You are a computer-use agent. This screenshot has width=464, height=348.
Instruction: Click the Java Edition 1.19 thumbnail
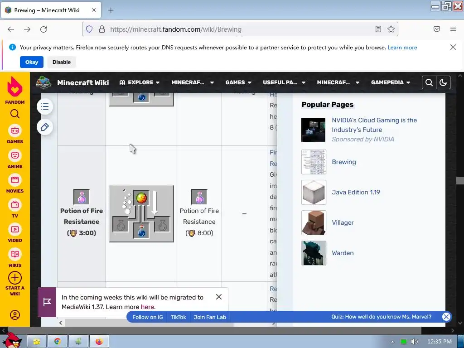click(x=314, y=192)
